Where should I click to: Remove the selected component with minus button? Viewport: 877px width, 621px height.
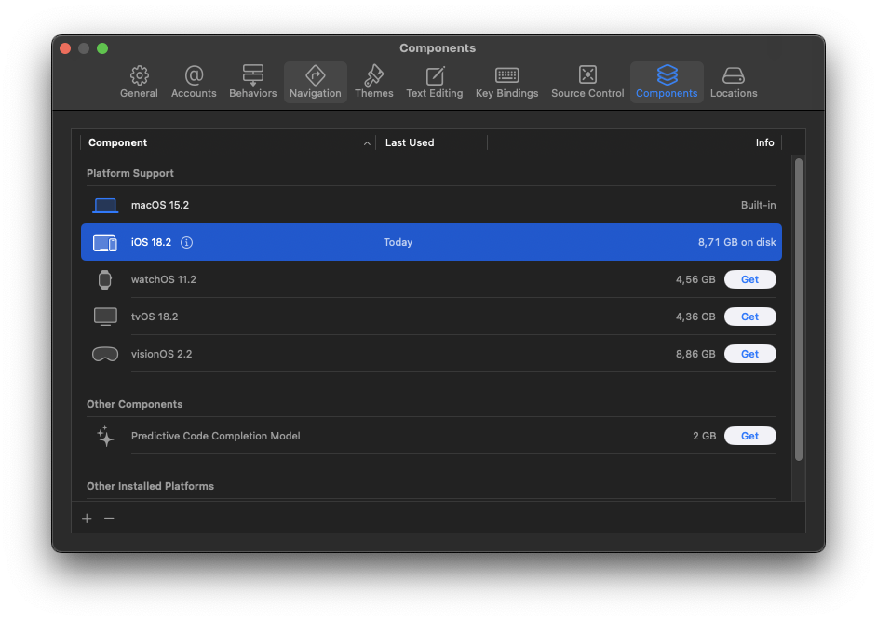109,519
